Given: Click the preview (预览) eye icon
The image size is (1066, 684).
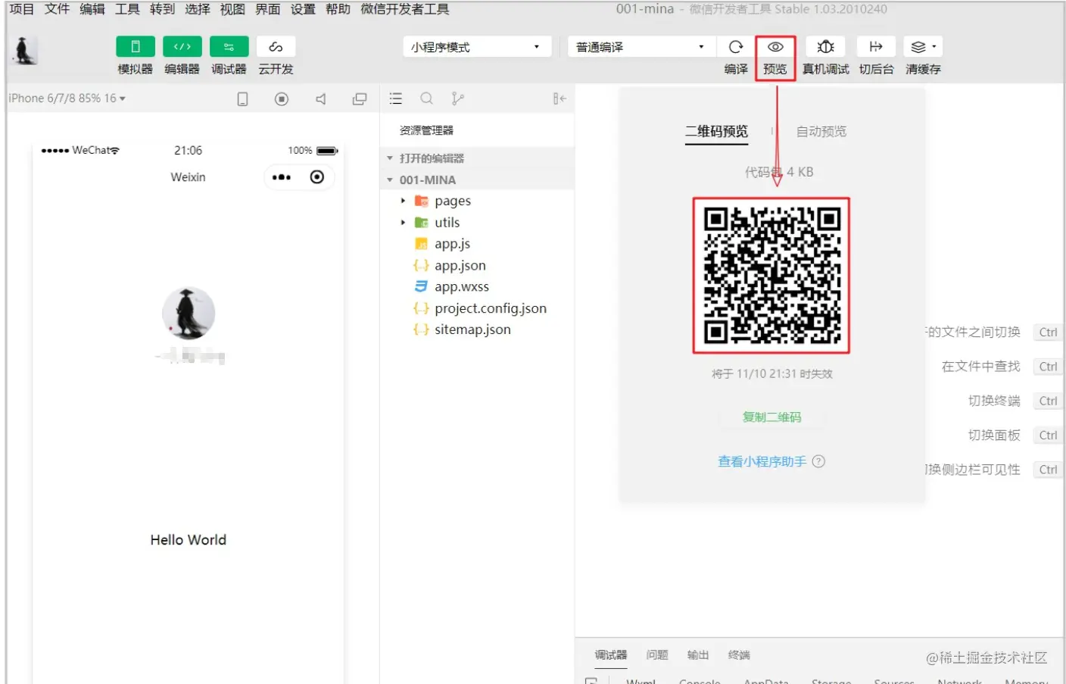Looking at the screenshot, I should click(x=775, y=47).
